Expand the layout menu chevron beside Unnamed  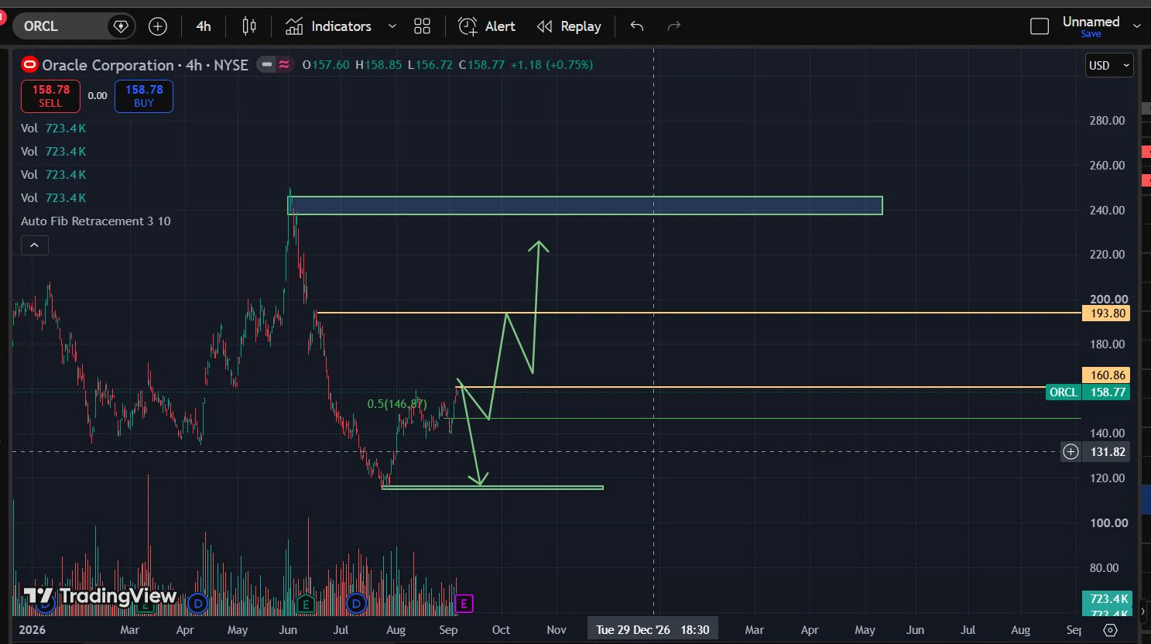(x=1136, y=26)
